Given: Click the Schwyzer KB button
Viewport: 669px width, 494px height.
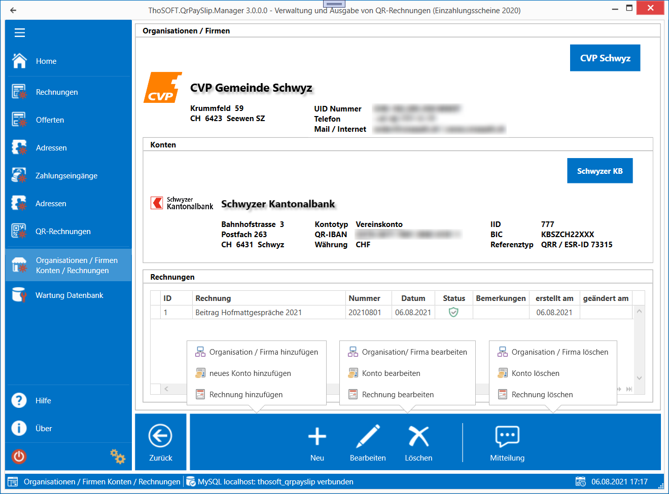Looking at the screenshot, I should [x=600, y=171].
